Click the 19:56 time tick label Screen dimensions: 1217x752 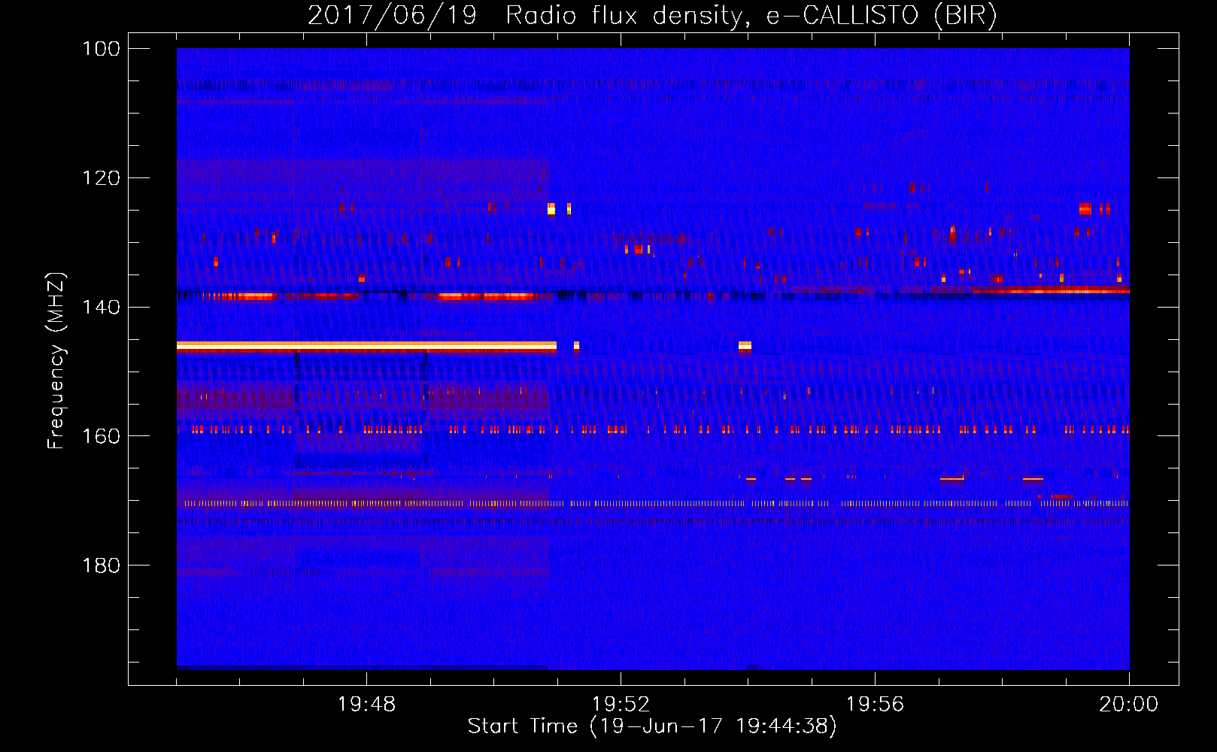[x=875, y=705]
